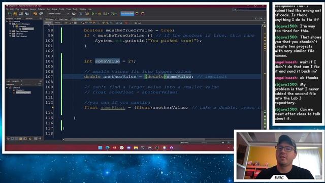The width and height of the screenshot is (325, 183).
Task: Expand the Test Packages node
Action: coord(10,32)
